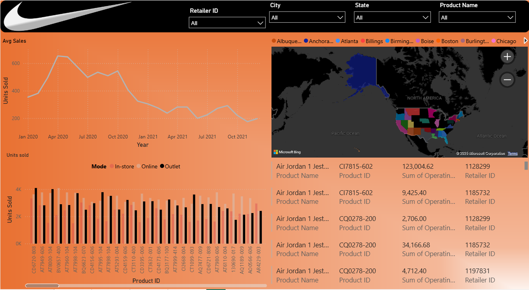Open the Product Name filter dropdown
Screen dimensions: 529x290
(x=510, y=17)
